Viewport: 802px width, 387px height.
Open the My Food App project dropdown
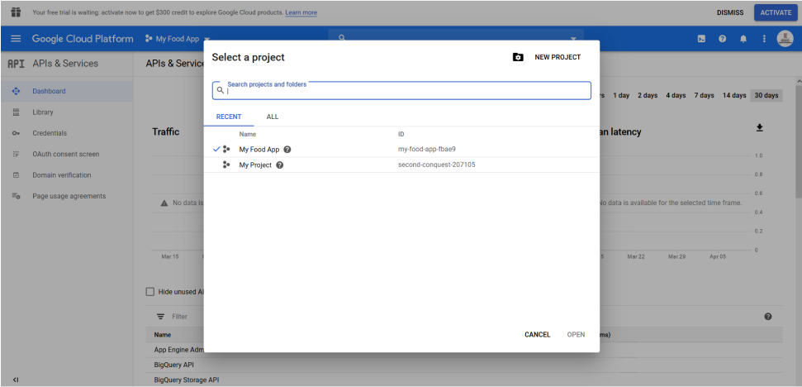178,39
